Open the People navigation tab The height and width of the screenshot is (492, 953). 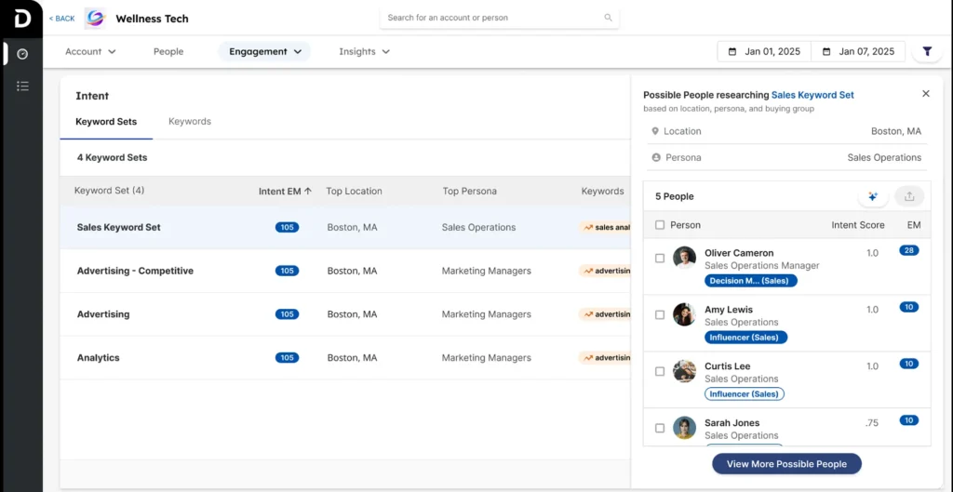point(168,52)
